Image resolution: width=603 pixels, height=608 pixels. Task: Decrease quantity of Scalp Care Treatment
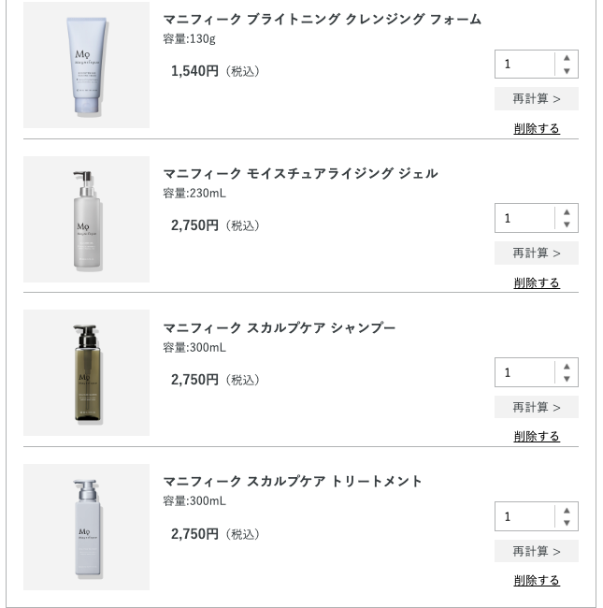567,524
